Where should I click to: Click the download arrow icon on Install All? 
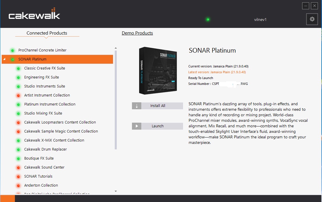pyautogui.click(x=137, y=106)
